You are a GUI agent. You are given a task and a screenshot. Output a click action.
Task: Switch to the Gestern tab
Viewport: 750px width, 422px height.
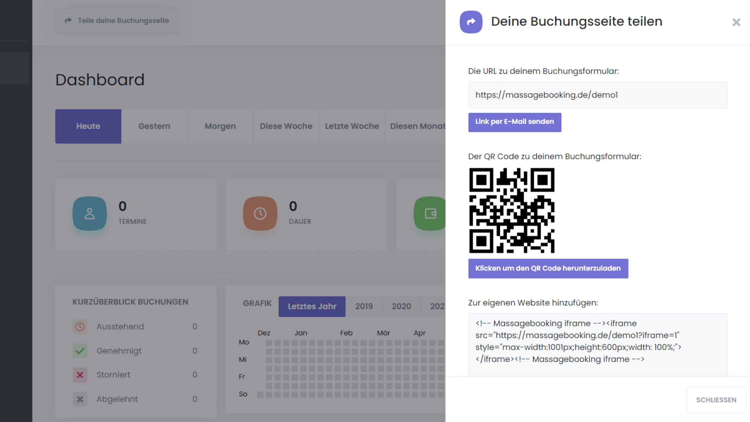(x=154, y=126)
